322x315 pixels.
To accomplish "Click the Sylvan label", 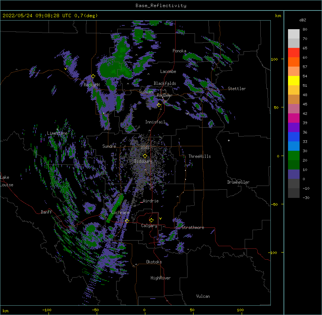I will (x=146, y=92).
